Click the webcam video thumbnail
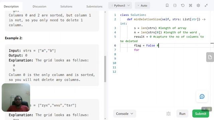214x120 pixels. pos(16,97)
